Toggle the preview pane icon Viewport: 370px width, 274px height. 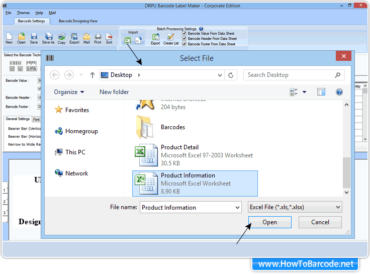pyautogui.click(x=321, y=92)
